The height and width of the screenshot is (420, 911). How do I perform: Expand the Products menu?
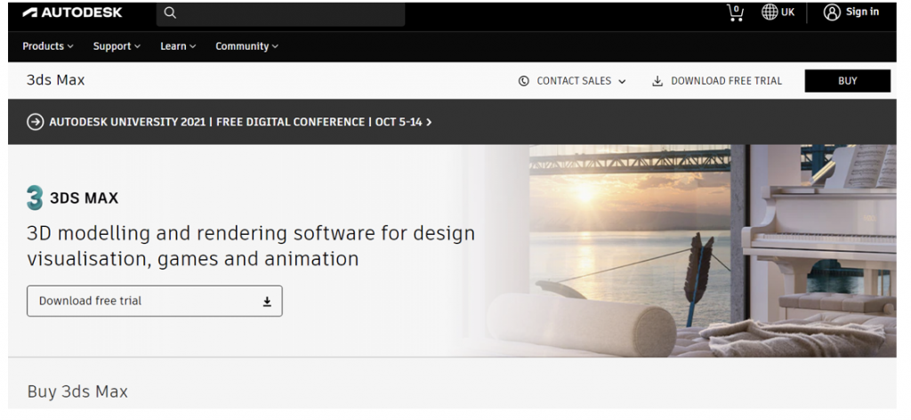(47, 46)
